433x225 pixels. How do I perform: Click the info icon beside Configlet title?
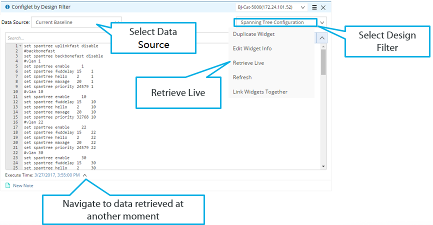click(7, 7)
